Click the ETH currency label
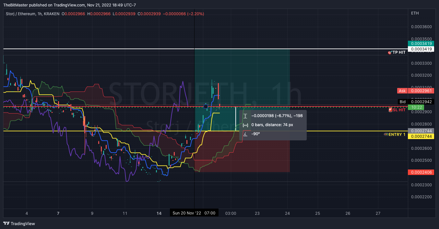 coord(415,13)
